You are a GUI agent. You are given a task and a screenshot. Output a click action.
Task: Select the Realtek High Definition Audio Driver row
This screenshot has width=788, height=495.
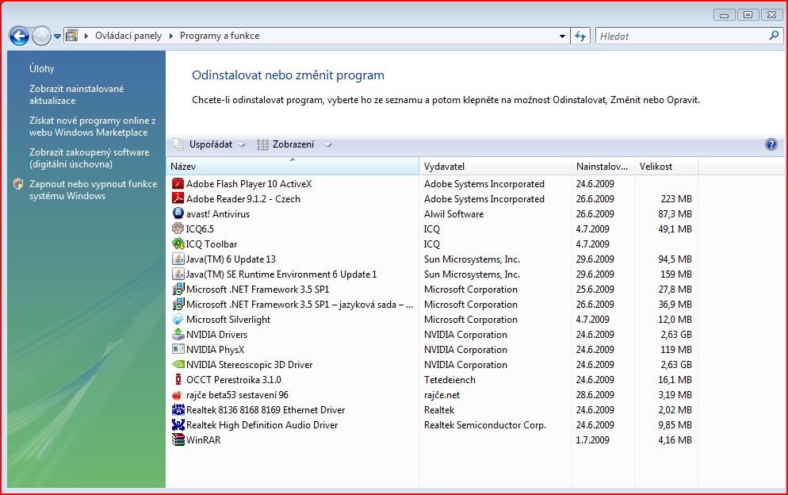point(262,425)
